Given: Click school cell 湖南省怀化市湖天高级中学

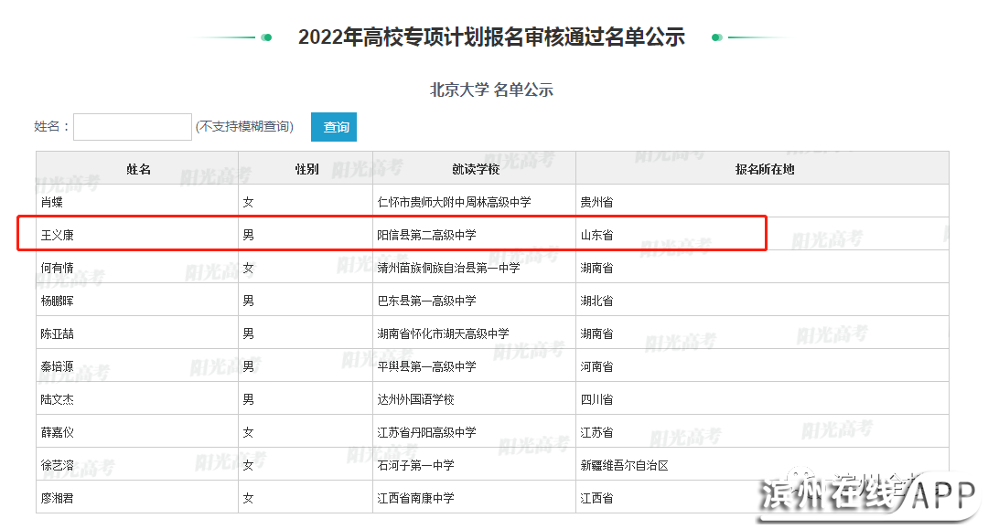Looking at the screenshot, I should (443, 333).
